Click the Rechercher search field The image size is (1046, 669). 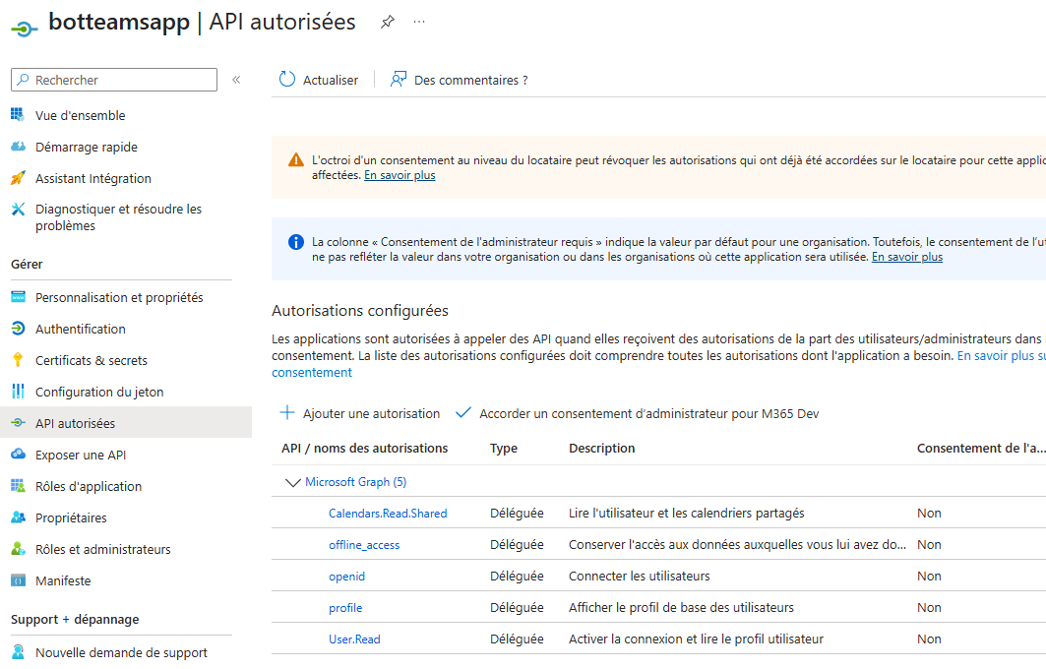tap(114, 80)
